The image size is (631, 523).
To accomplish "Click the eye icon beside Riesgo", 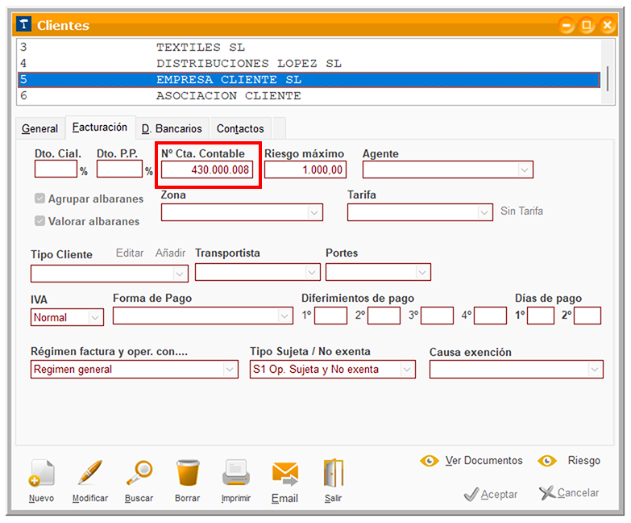I will [547, 461].
